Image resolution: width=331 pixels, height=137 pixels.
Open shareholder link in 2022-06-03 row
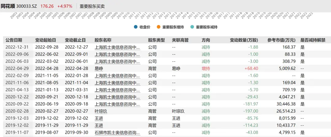pos(117,61)
